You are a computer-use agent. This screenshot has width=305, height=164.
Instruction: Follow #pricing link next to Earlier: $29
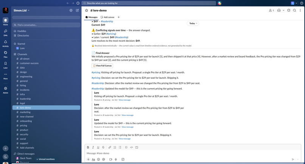pos(111,34)
